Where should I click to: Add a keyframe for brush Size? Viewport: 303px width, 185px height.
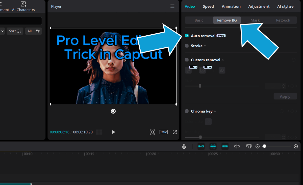[292, 86]
